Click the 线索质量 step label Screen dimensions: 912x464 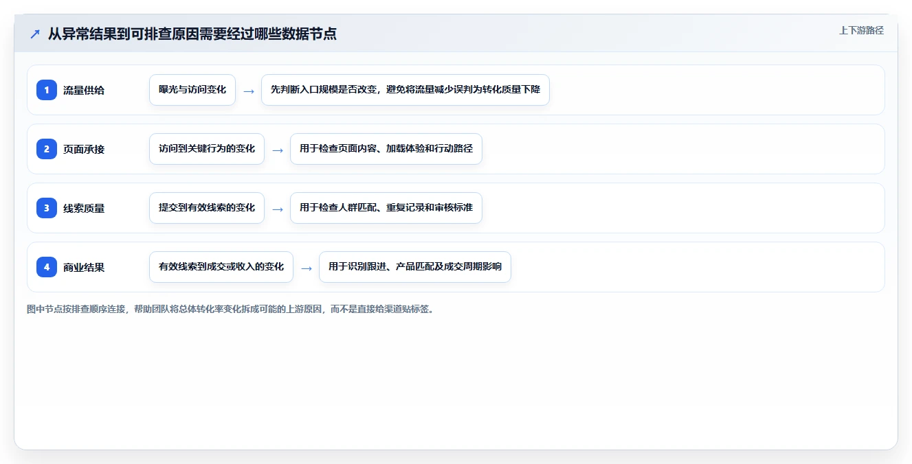(84, 208)
